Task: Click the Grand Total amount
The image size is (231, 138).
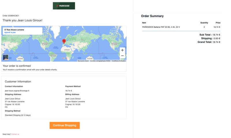Action: 216,42
